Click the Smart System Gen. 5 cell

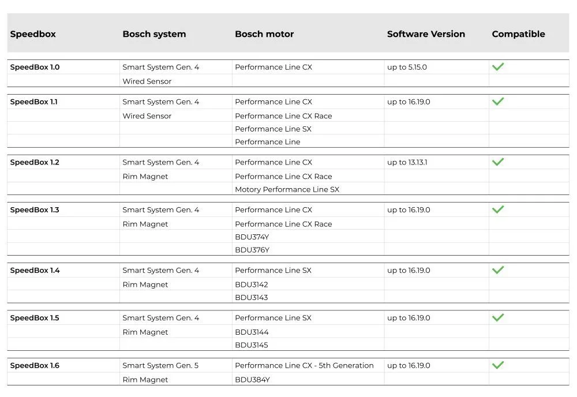point(160,366)
